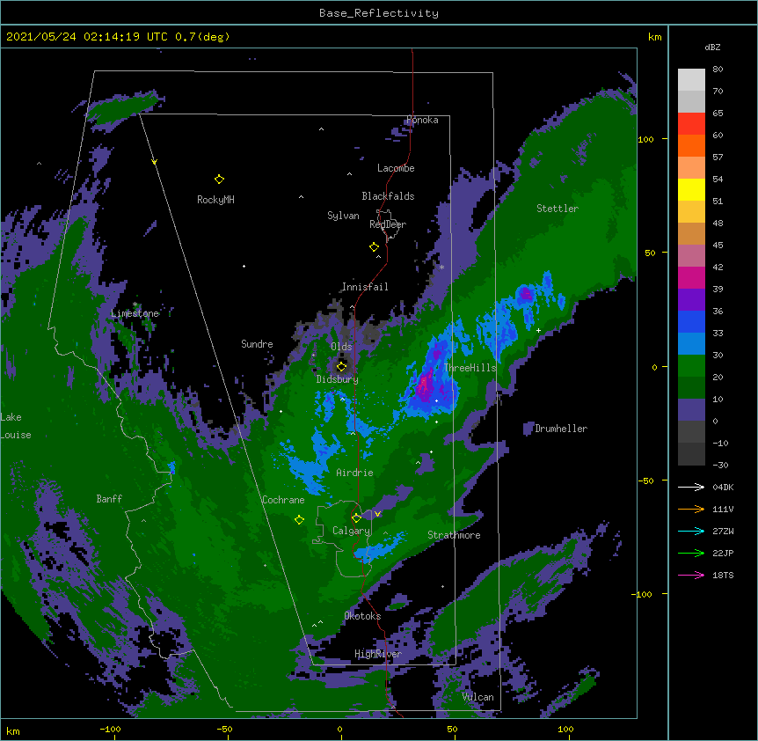
Task: Click the RockyMH label
Action: pyautogui.click(x=215, y=200)
